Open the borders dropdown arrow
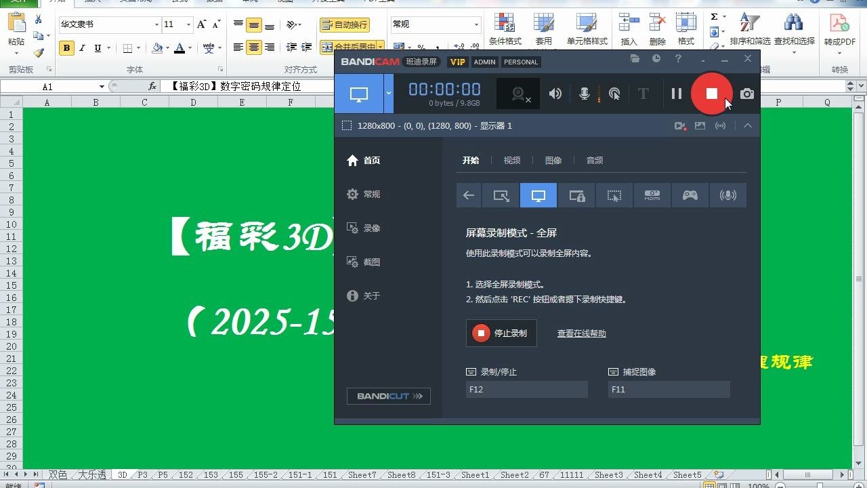Image resolution: width=867 pixels, height=488 pixels. [138, 48]
